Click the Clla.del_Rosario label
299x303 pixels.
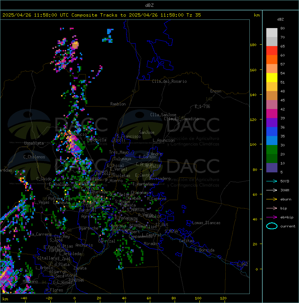(169, 81)
